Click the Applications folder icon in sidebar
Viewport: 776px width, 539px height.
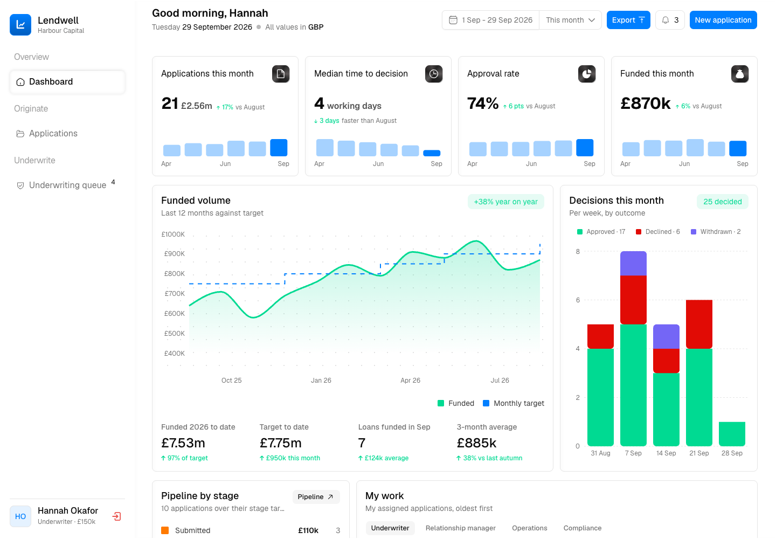click(x=20, y=134)
